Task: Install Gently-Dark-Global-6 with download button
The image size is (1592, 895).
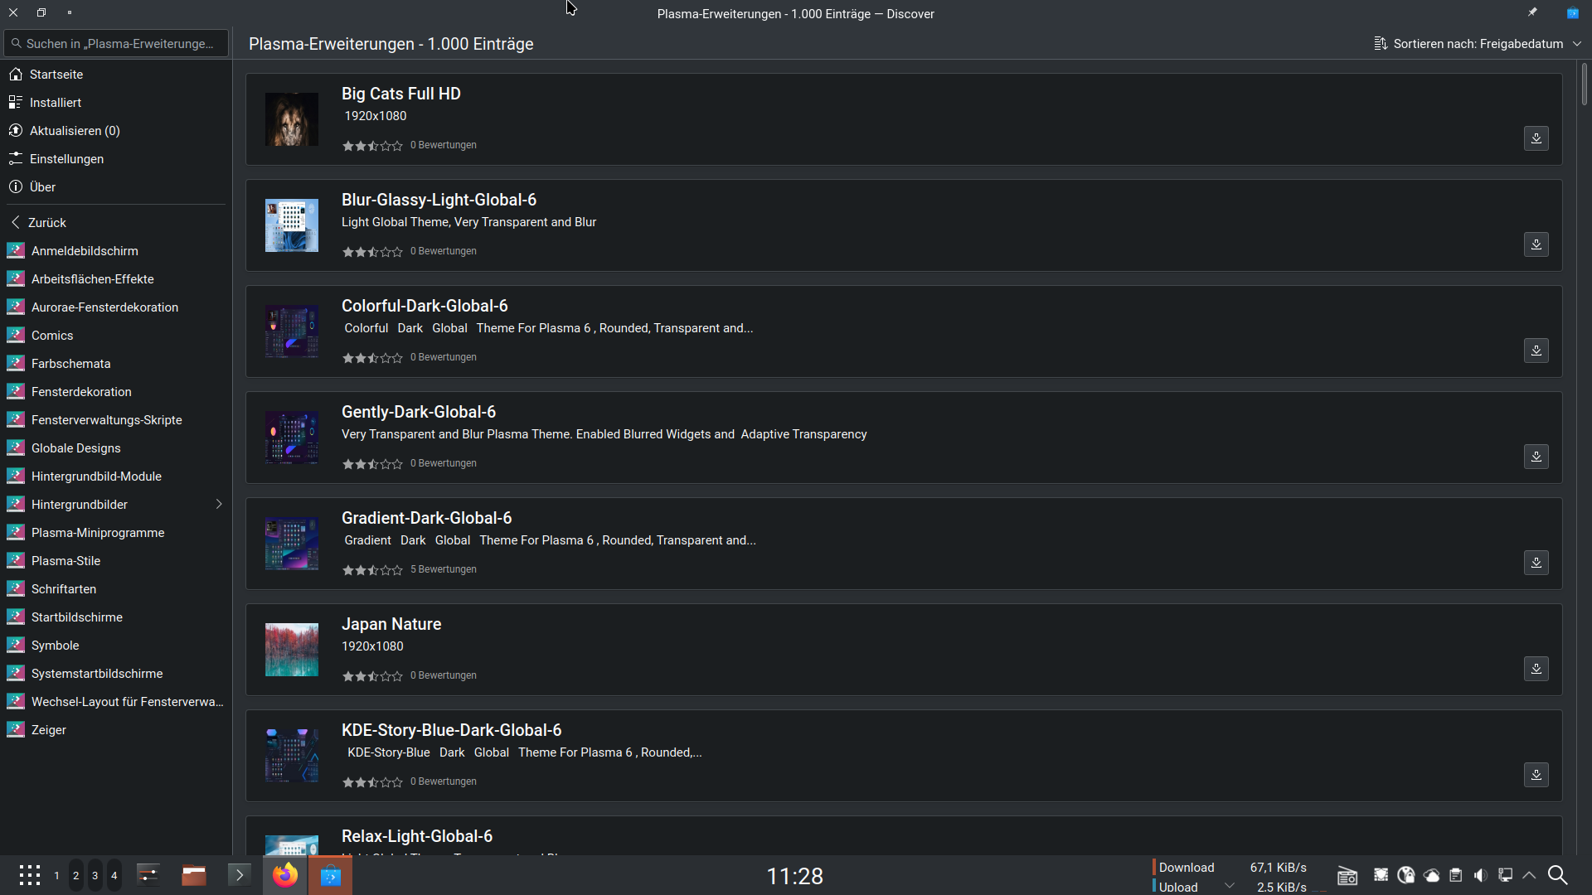Action: click(x=1536, y=457)
